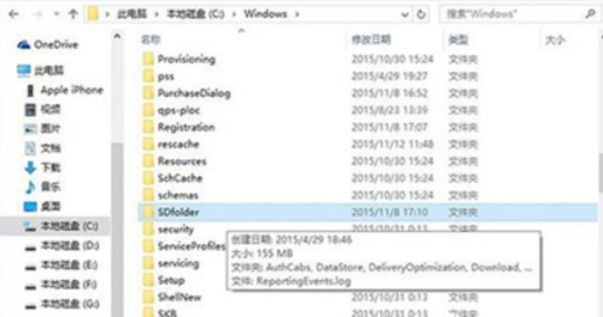
Task: Click the local disk (C:) breadcrumb
Action: 195,14
